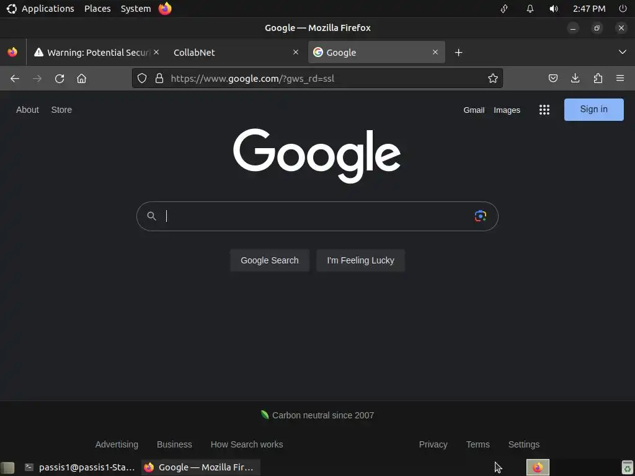Click the magnifier icon in the search box
This screenshot has height=476, width=635.
click(151, 216)
